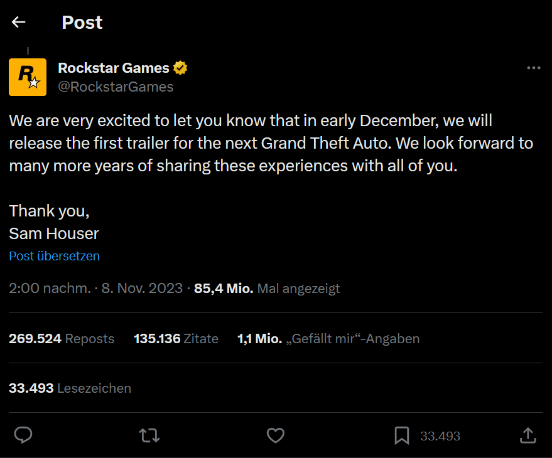Open the Rockstar Games display name

click(114, 68)
